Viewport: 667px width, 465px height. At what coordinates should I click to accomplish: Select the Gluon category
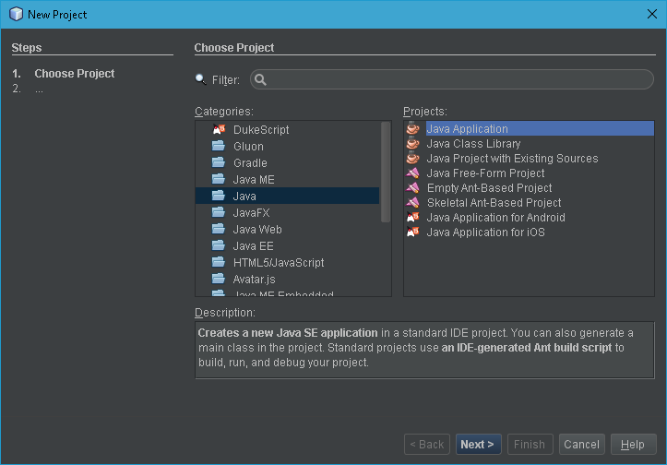coord(248,147)
